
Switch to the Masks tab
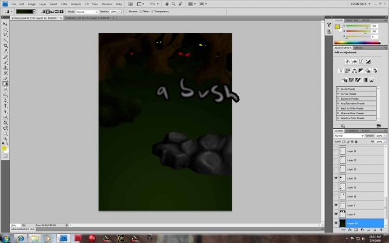click(x=359, y=47)
